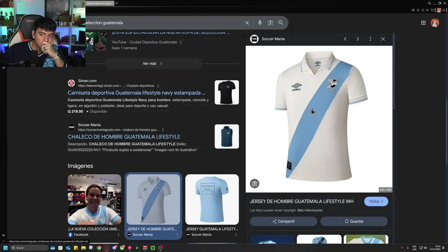The height and width of the screenshot is (252, 448).
Task: Click the browser title bar search icon
Action: point(429,3)
